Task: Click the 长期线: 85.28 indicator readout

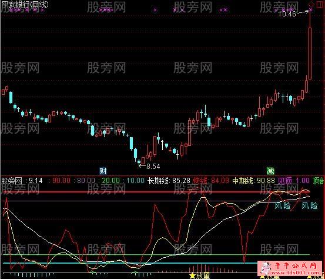Action: click(169, 181)
